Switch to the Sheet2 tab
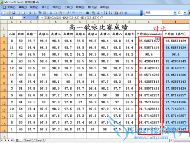The height and width of the screenshot is (143, 190). pyautogui.click(x=28, y=140)
